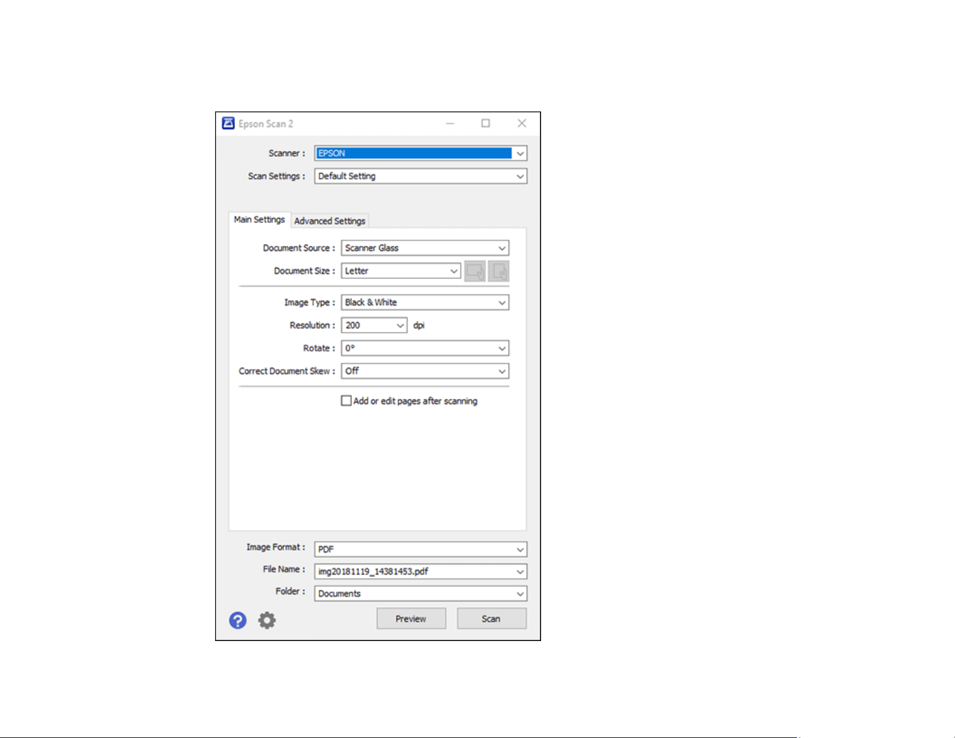This screenshot has width=955, height=738.
Task: Click the Scan Settings label
Action: pos(277,176)
